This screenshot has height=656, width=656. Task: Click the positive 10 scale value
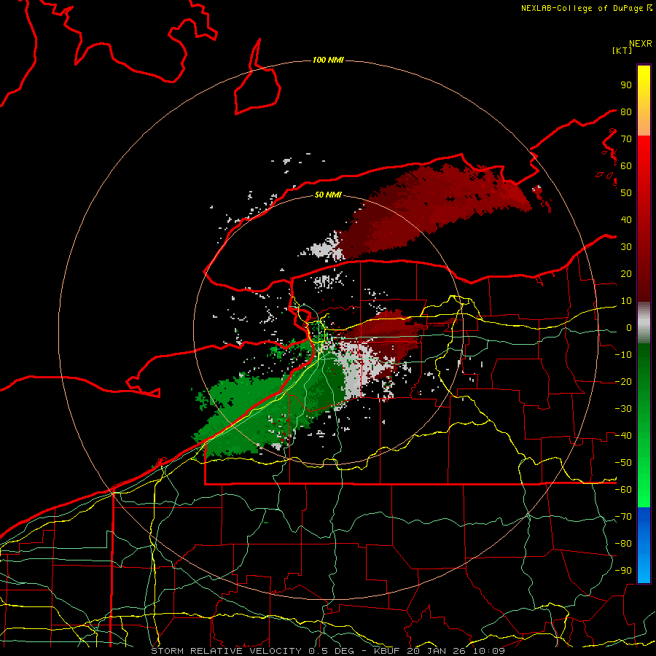tap(626, 301)
